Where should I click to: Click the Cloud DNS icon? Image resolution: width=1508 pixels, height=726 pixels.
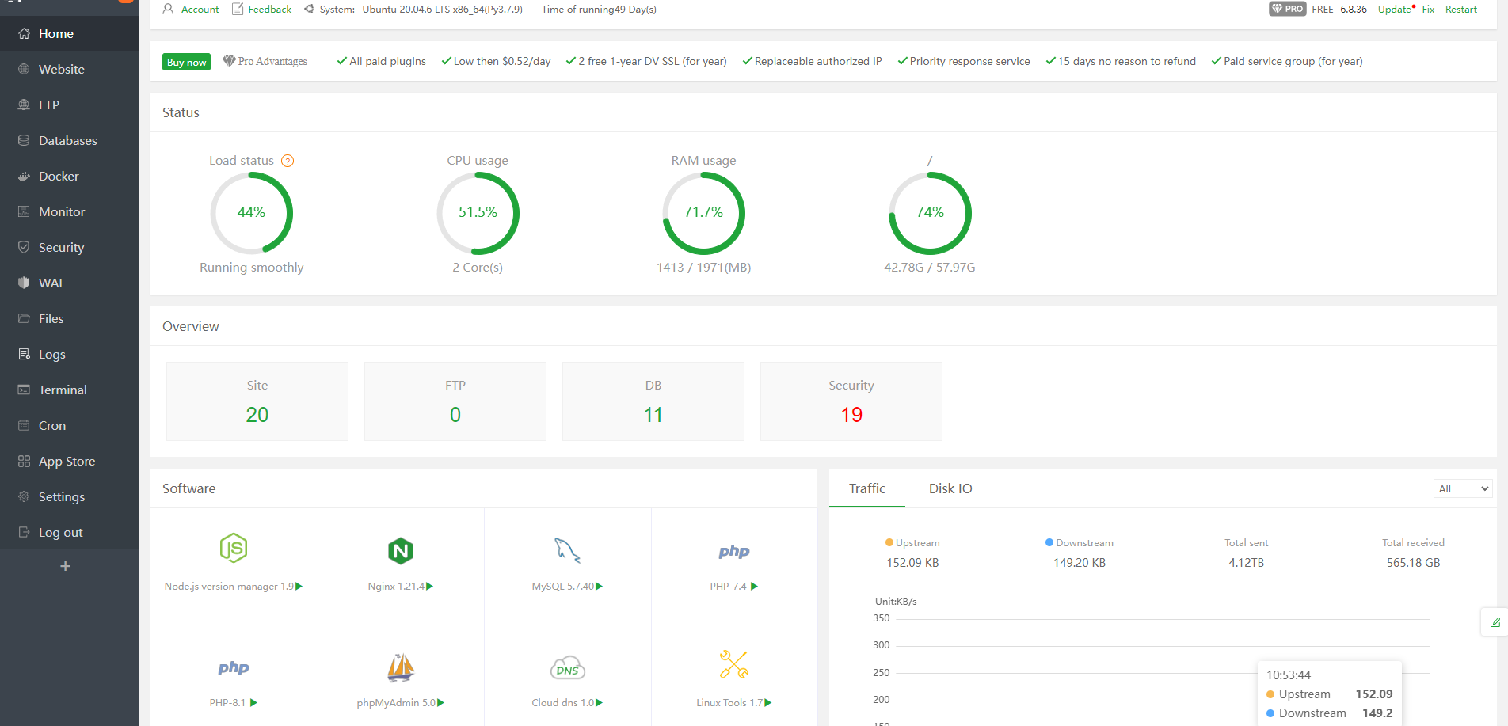[567, 668]
